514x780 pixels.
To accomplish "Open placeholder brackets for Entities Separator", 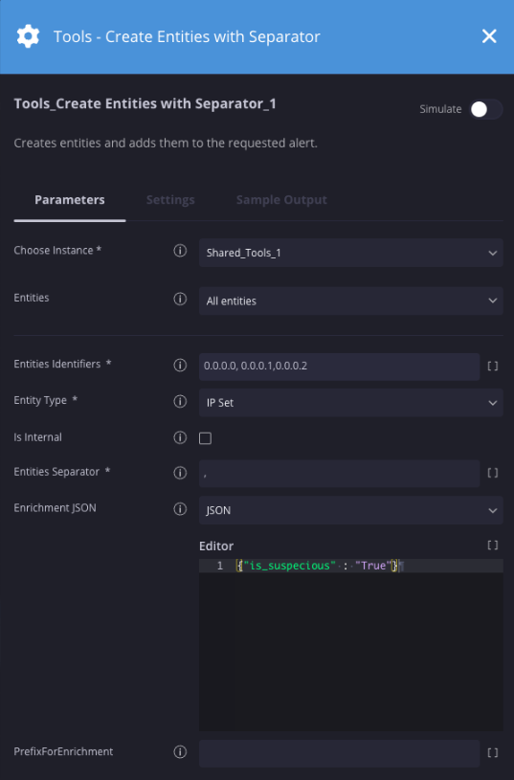I will (493, 473).
